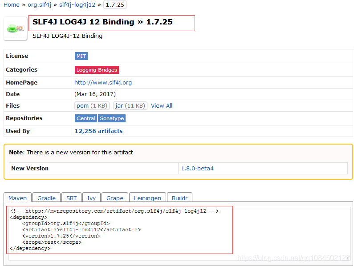Click the SLF4J LOG4J 12 Binding » 1.7.25 heading
This screenshot has height=266, width=354.
pos(102,22)
